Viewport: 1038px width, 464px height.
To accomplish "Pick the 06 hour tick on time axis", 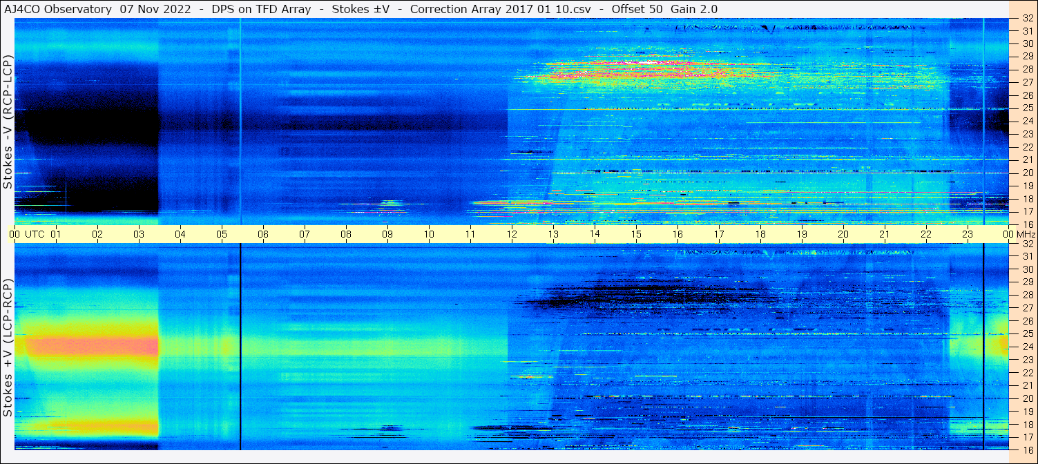I will pos(263,234).
